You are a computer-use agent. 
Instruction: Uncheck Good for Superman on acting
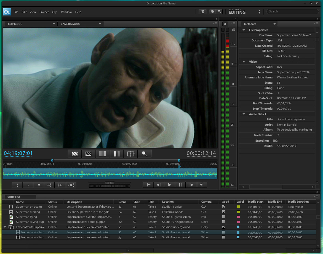pyautogui.click(x=224, y=207)
